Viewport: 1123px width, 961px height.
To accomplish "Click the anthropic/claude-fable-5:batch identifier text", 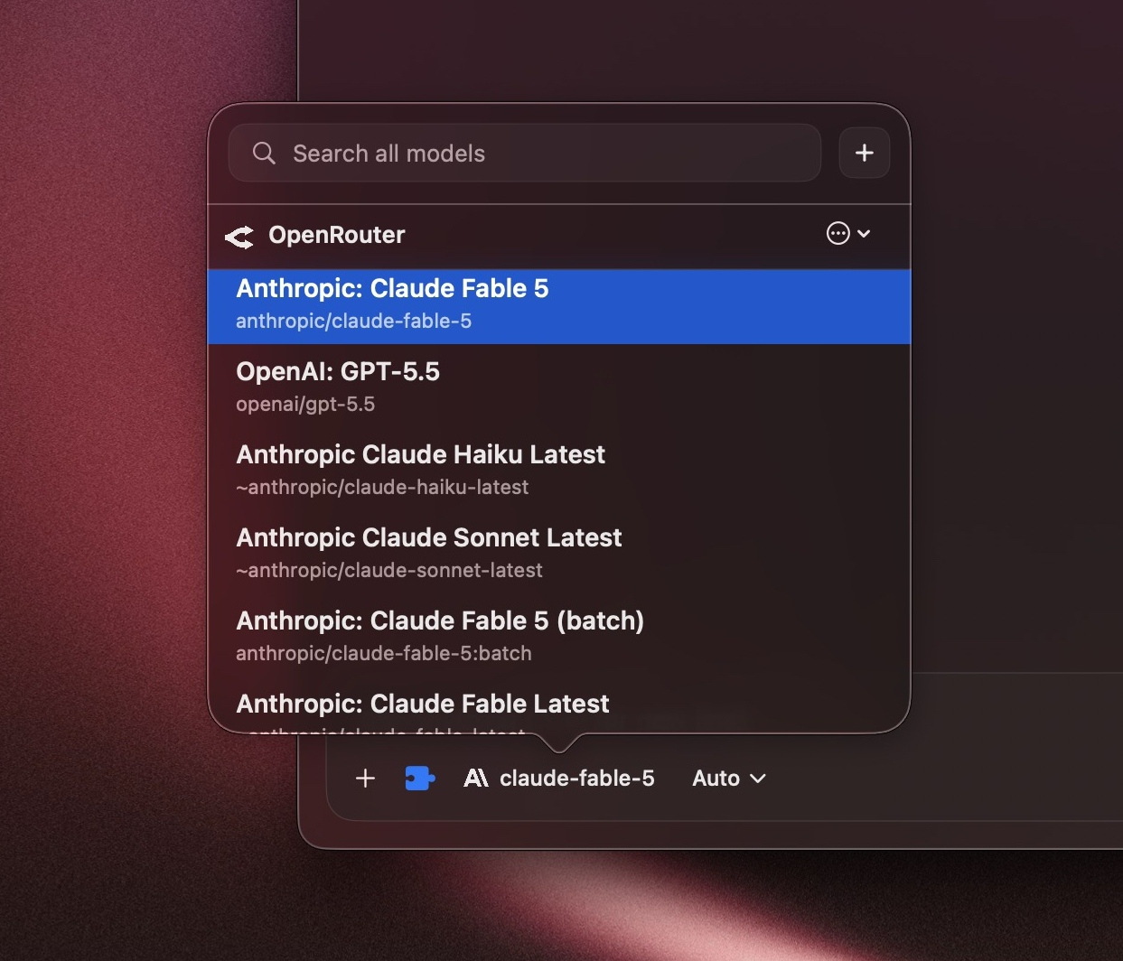I will coord(384,654).
